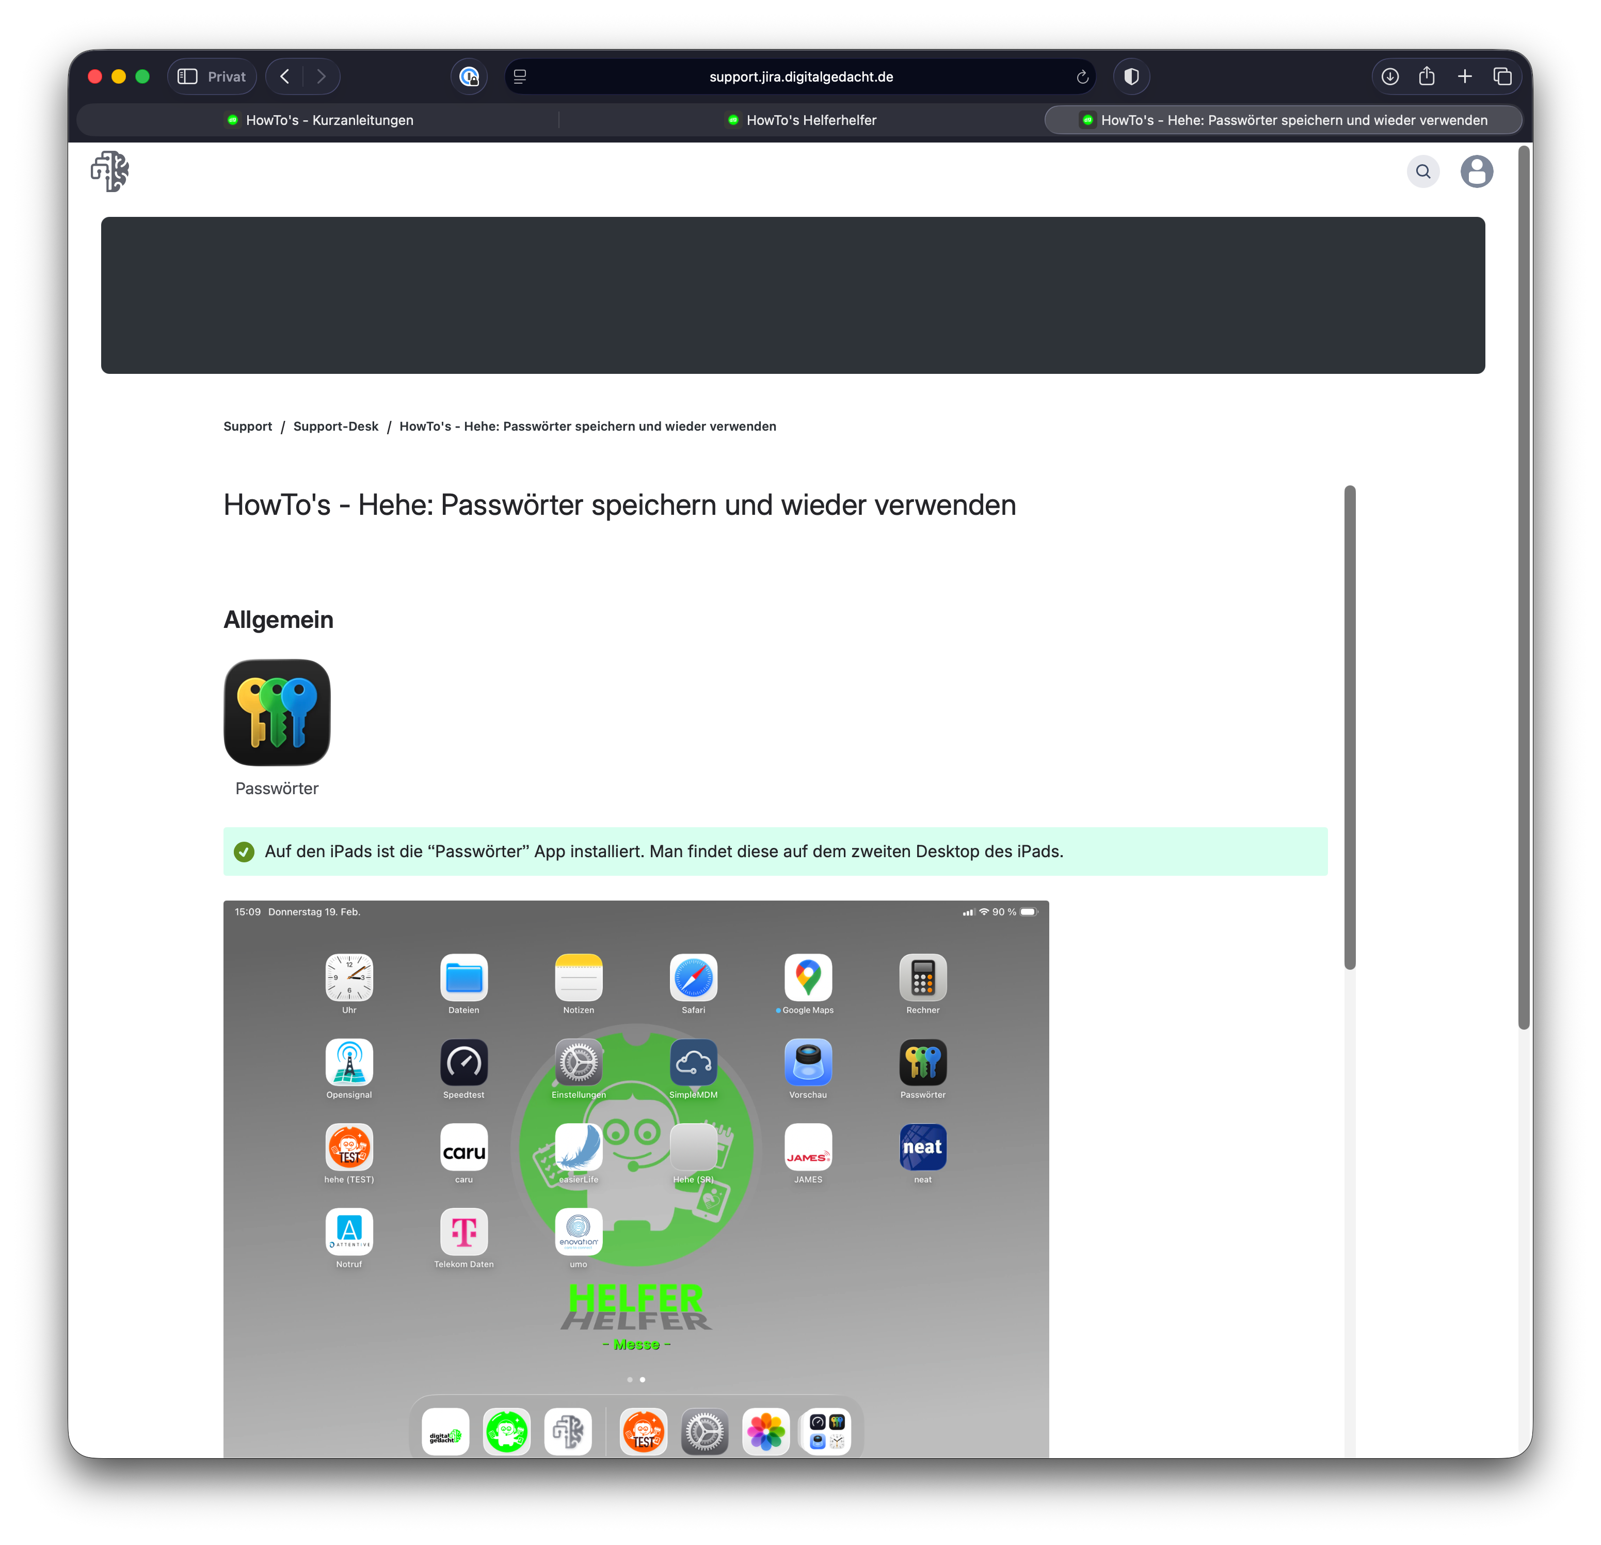Open the password manager extension icon
Screen dimensions: 1601x1545
click(x=469, y=76)
